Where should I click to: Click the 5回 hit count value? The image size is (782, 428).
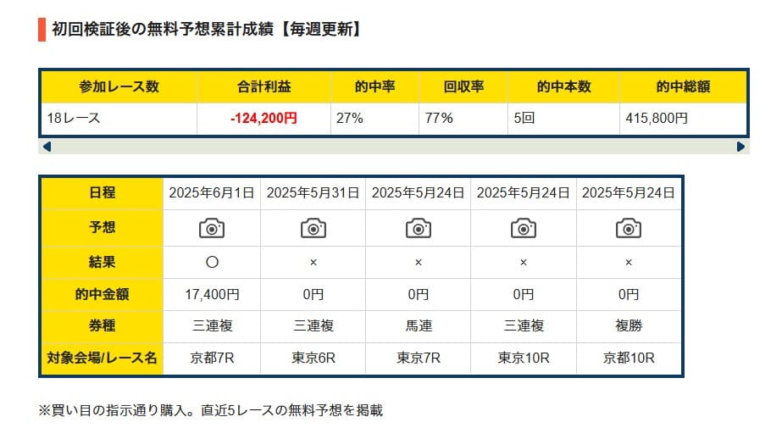click(524, 118)
